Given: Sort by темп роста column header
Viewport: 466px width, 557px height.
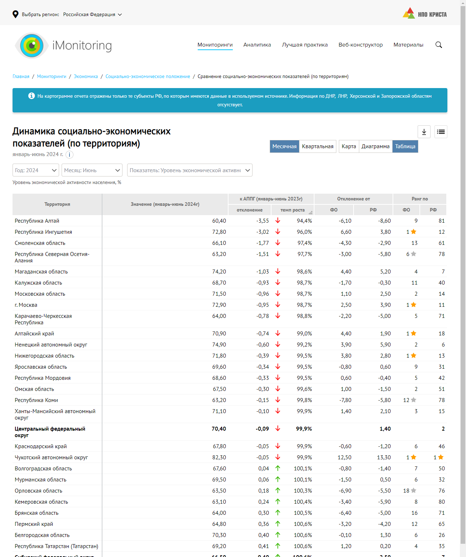Looking at the screenshot, I should tap(292, 210).
